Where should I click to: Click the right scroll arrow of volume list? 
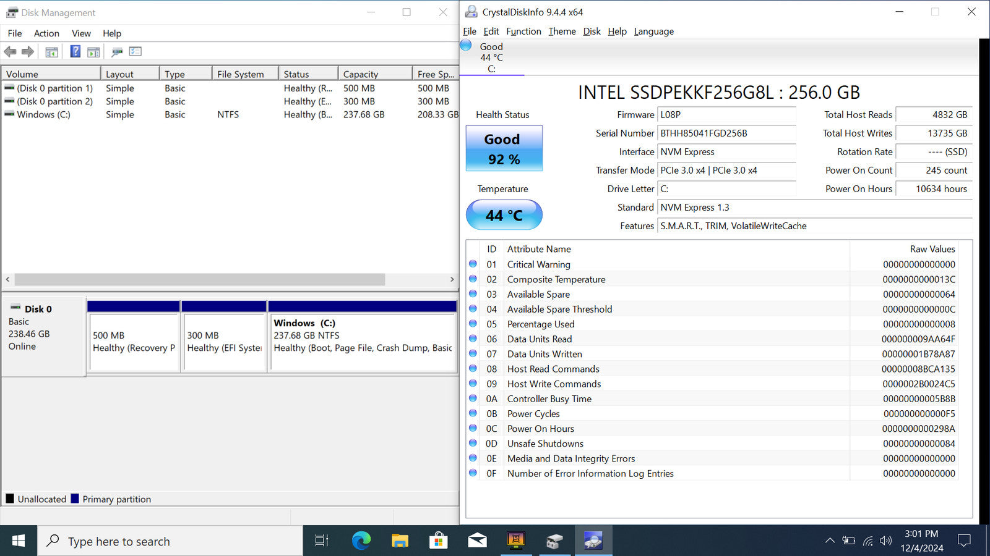pyautogui.click(x=452, y=280)
